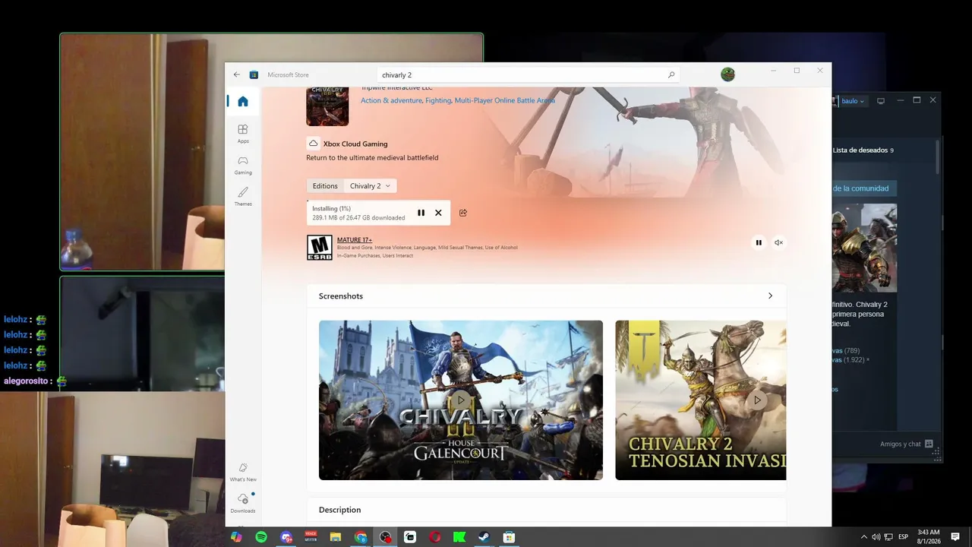Open Copilot from the taskbar
The image size is (972, 547).
(x=236, y=537)
